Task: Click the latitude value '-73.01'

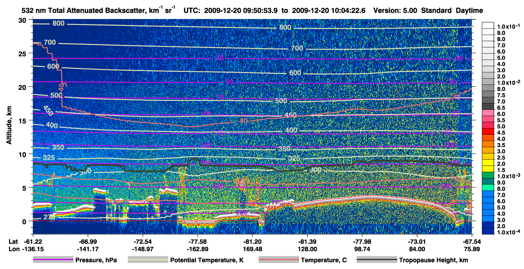Action: click(418, 241)
